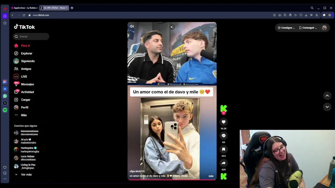
Task: Open the Explorar section
Action: pos(23,53)
